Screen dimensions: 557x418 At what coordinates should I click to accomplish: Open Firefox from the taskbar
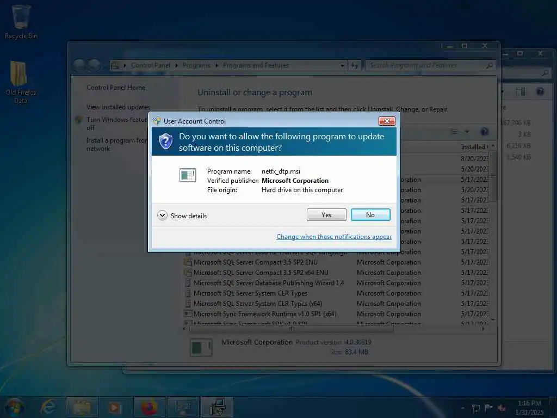click(x=149, y=407)
